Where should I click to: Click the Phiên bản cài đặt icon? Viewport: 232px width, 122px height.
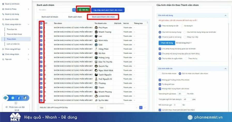6,107
